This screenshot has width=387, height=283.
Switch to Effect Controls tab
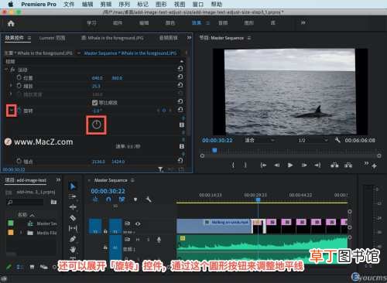click(x=15, y=38)
